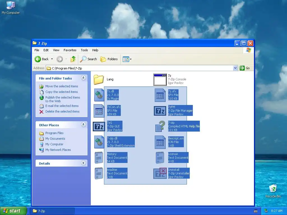Click the taskbar clock showing 8:27 AM
Image resolution: width=287 pixels, height=215 pixels.
pyautogui.click(x=277, y=211)
